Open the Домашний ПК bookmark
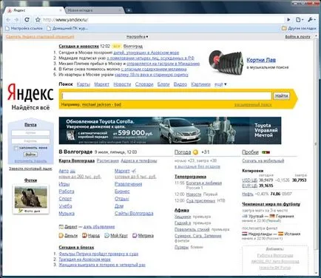Image resolution: width=321 pixels, height=278 pixels. coord(67,28)
